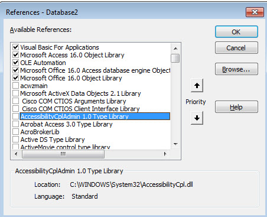Click list scroll up arrow
Image resolution: width=267 pixels, height=217 pixels.
pos(175,48)
